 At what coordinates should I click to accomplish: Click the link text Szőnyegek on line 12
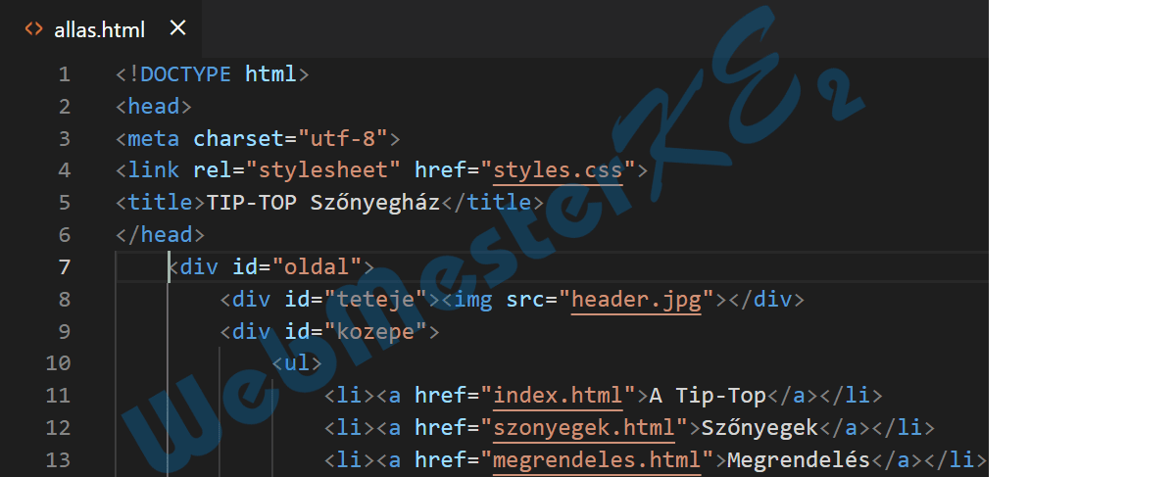click(x=759, y=428)
